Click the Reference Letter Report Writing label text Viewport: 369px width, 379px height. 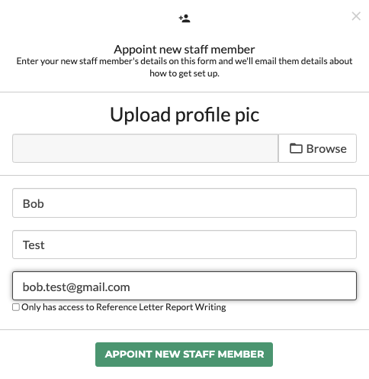[x=124, y=307]
